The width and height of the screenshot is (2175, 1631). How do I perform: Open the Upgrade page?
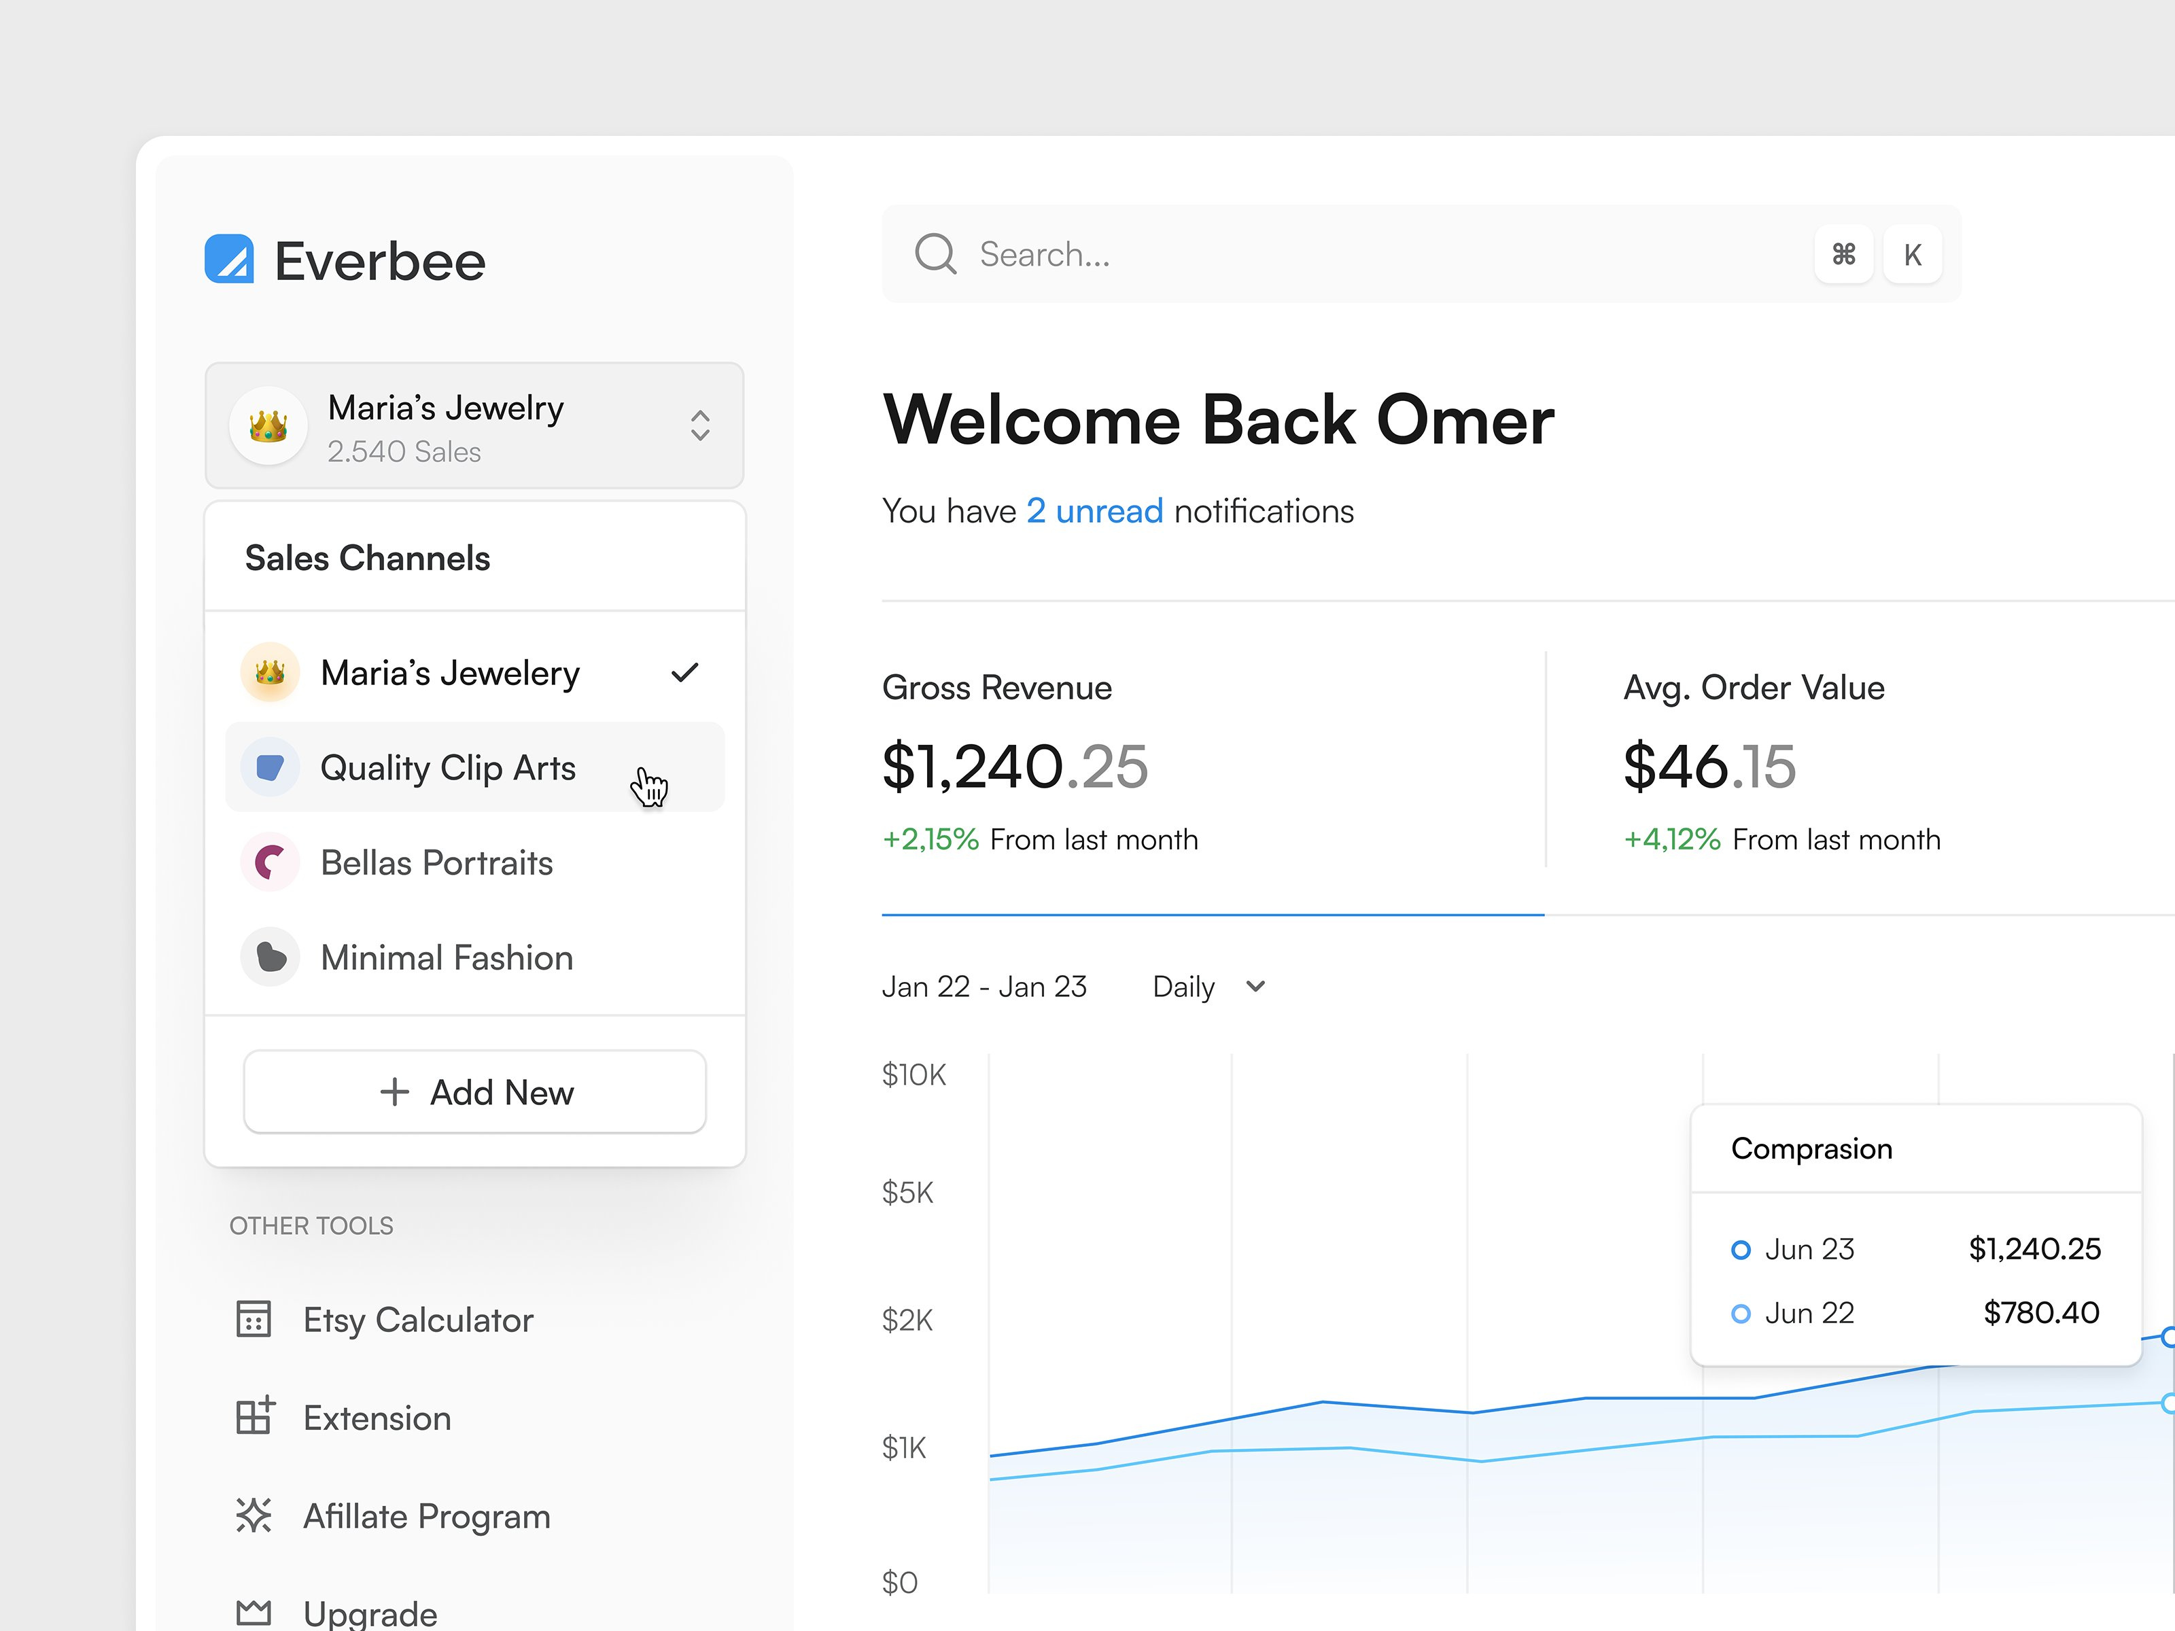point(336,1613)
